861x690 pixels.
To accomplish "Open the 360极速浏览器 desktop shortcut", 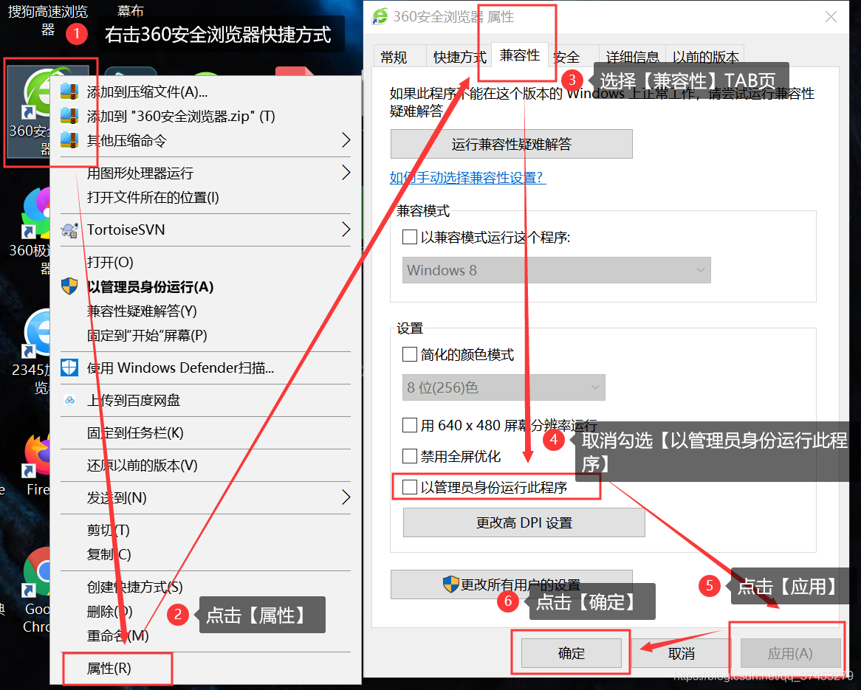I will pos(30,230).
